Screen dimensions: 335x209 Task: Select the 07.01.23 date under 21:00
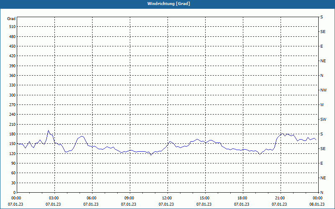point(279,204)
